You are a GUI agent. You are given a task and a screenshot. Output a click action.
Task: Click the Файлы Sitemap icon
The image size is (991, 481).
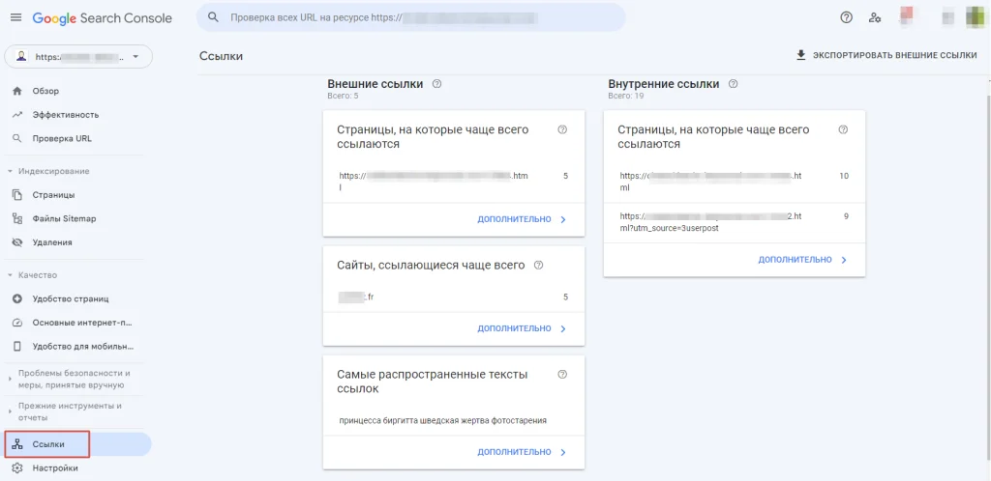tap(17, 218)
